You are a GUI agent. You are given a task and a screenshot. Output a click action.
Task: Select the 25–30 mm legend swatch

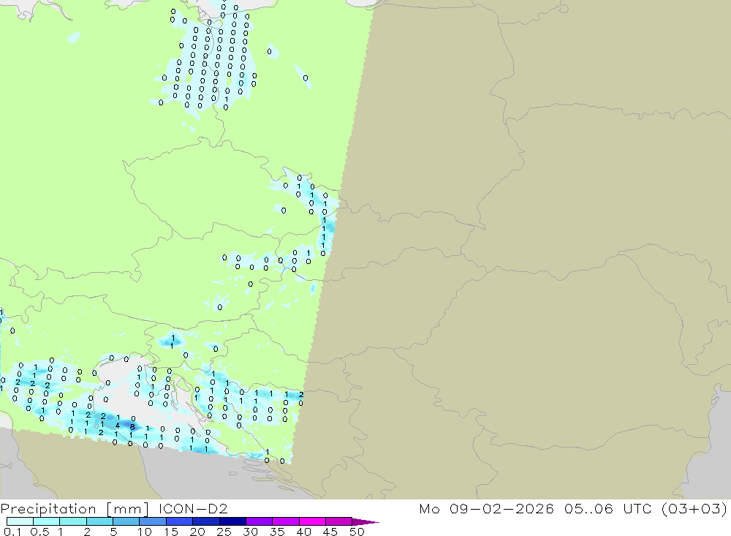coord(232,521)
